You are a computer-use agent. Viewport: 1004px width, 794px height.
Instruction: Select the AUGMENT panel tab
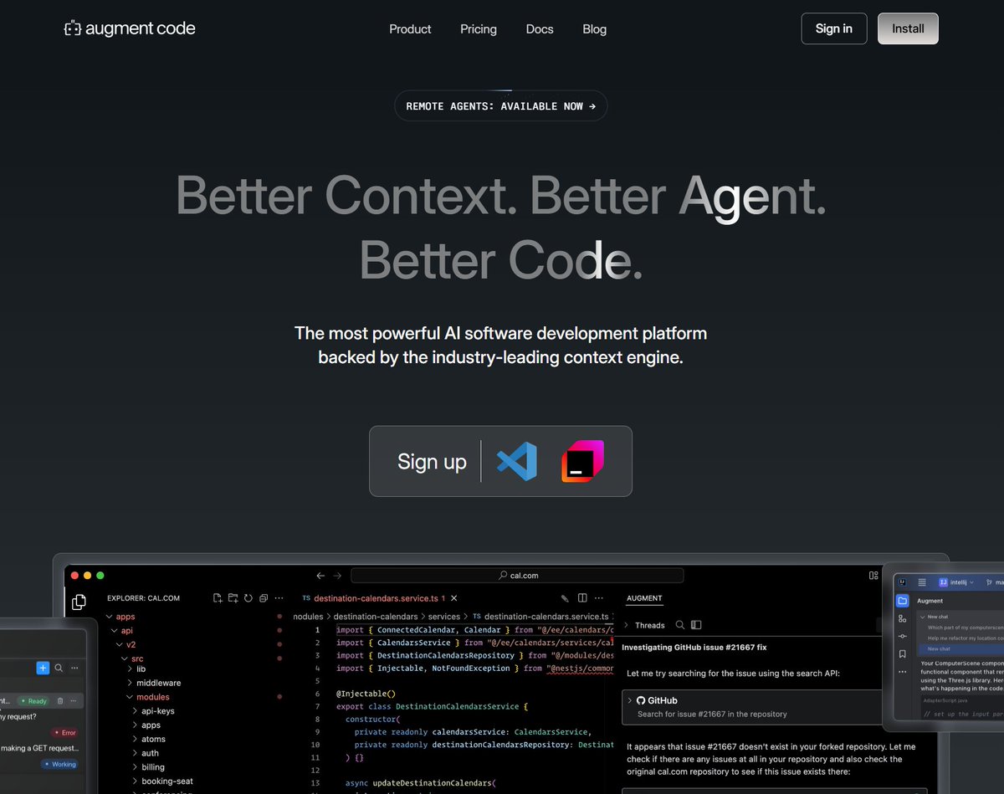(x=644, y=598)
